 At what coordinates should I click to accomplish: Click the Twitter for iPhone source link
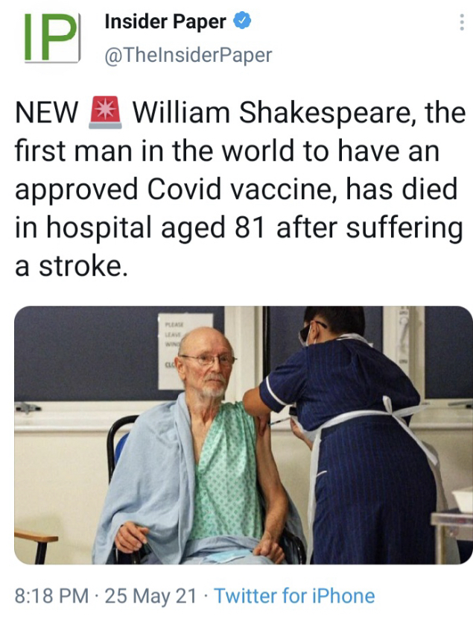click(294, 596)
